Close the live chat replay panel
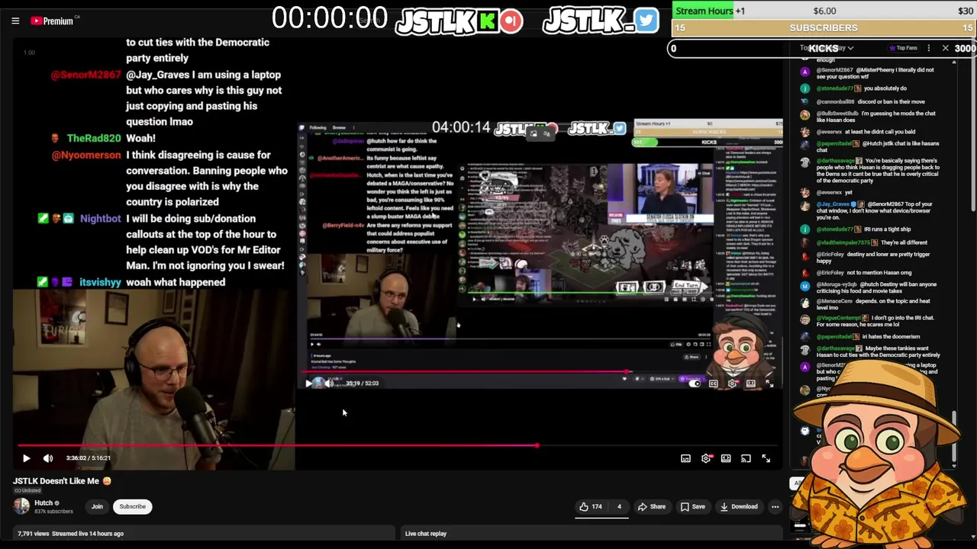This screenshot has height=549, width=977. coord(945,48)
